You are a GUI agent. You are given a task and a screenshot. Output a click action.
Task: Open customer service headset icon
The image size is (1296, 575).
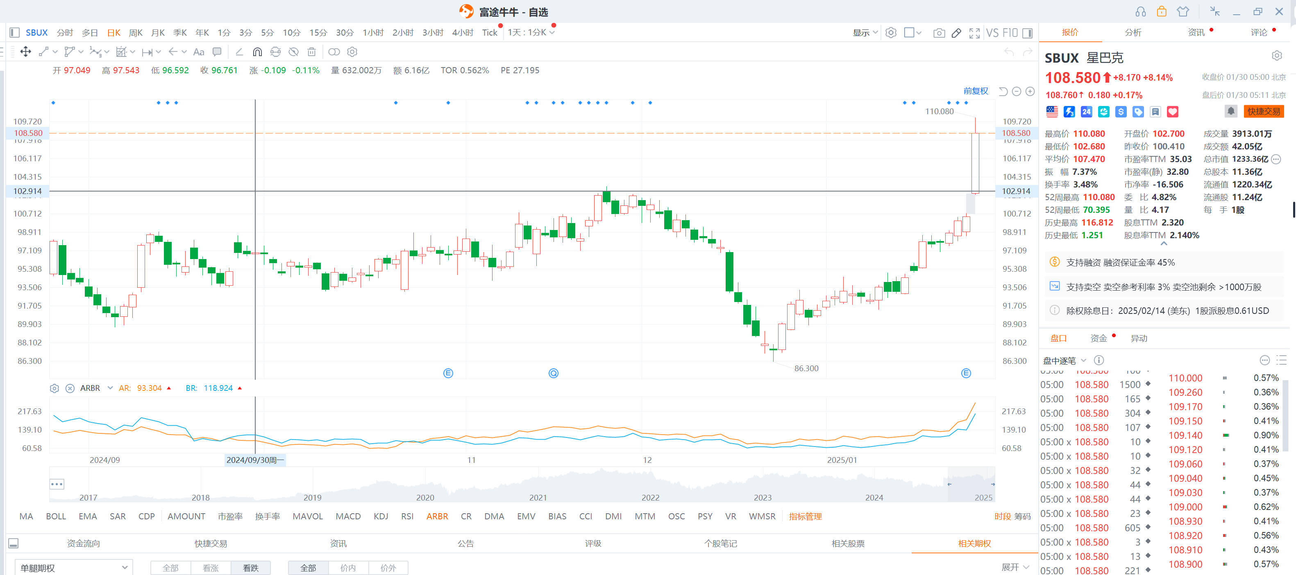click(1141, 11)
